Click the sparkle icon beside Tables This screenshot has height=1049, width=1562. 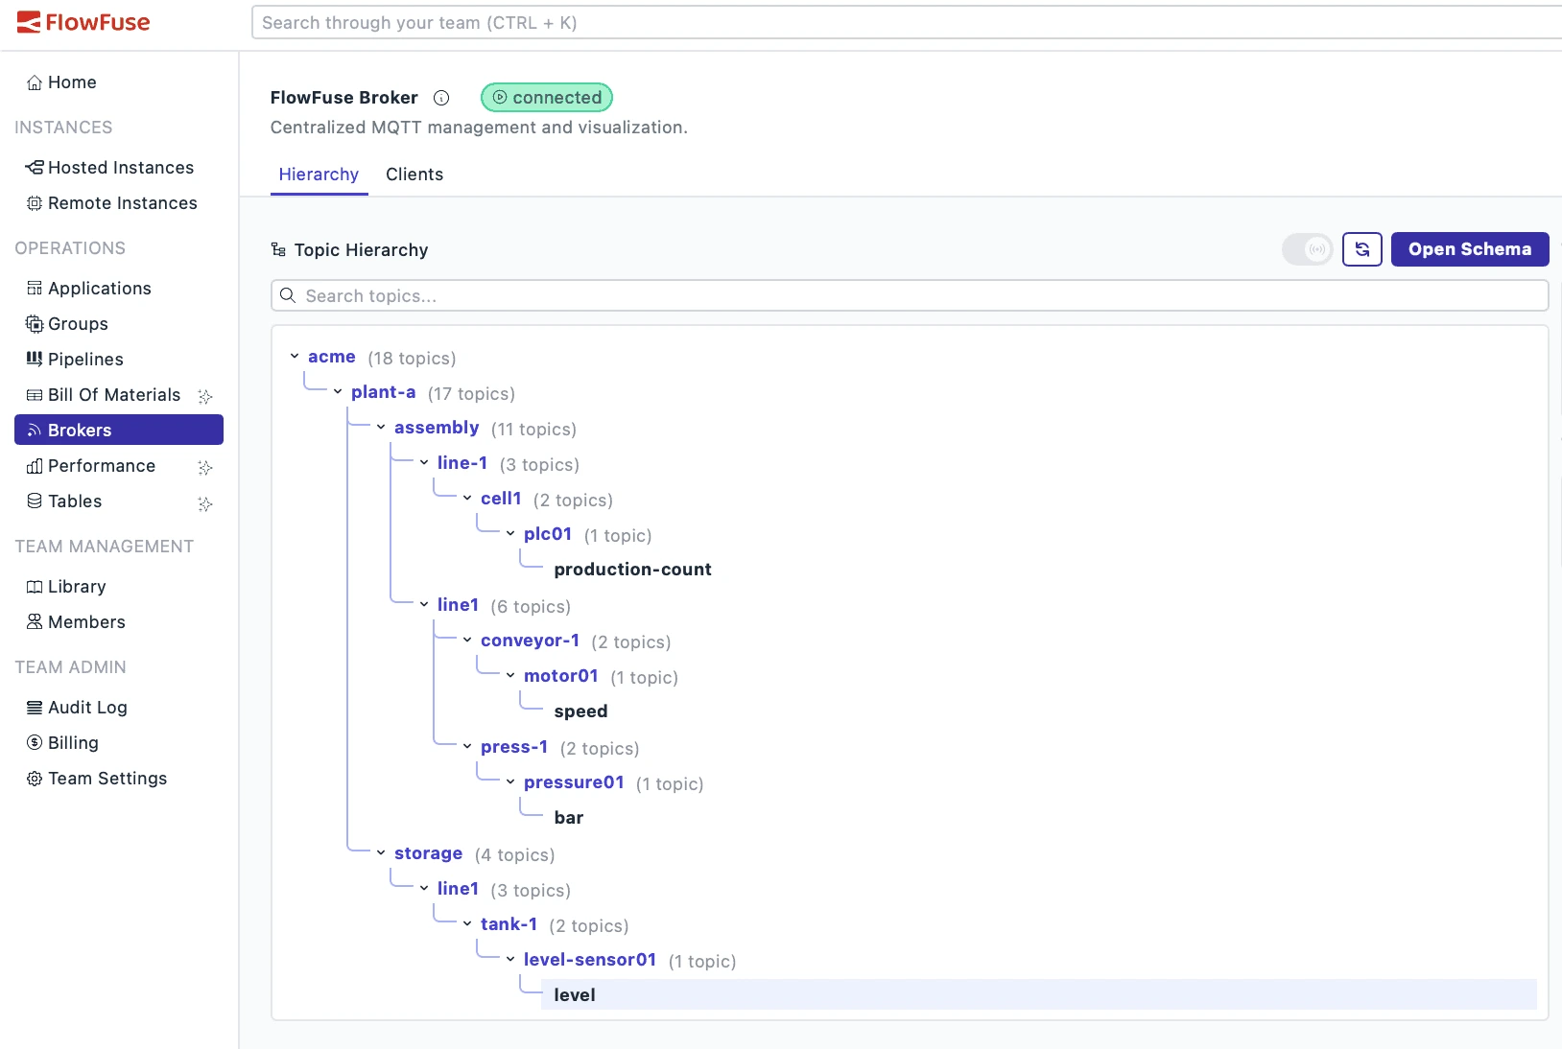pos(205,503)
